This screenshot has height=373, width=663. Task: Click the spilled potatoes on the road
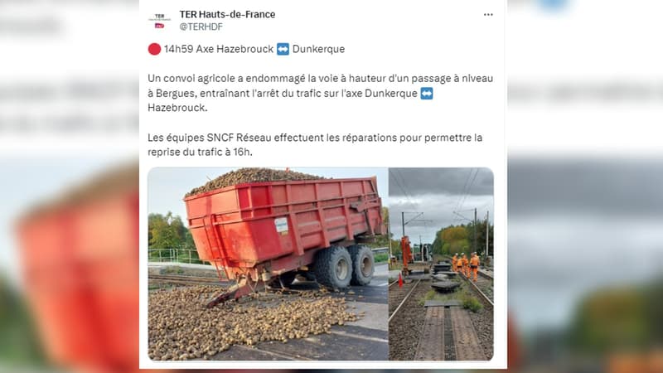point(245,320)
